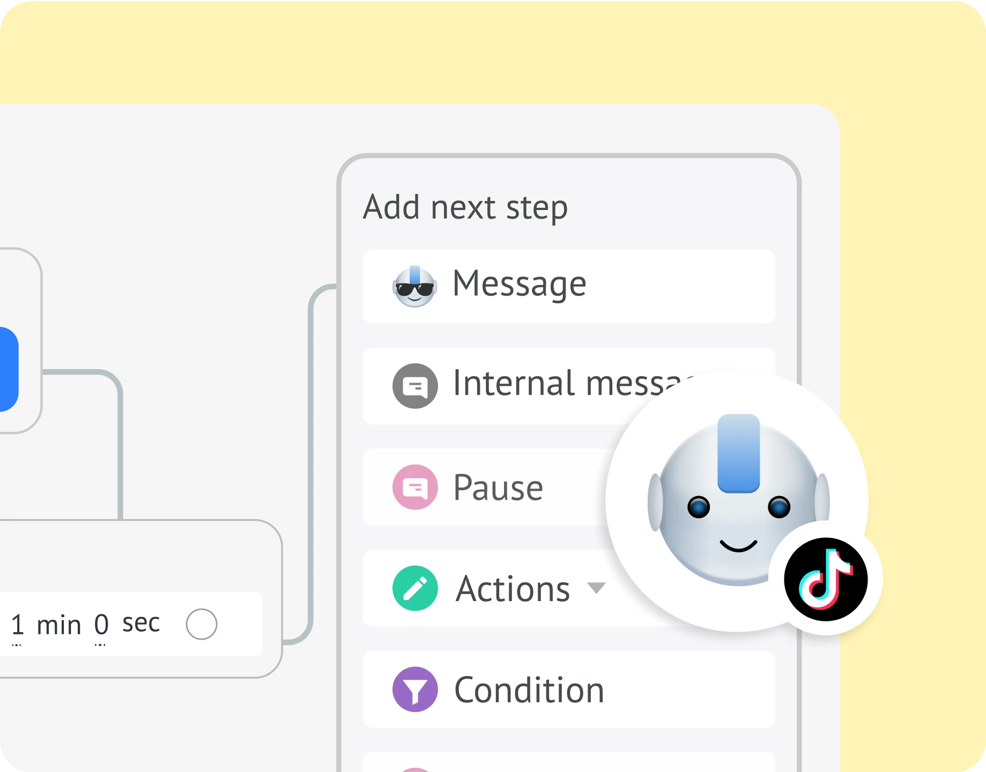Click the minutes value 1 in the timer
This screenshot has width=986, height=772.
[x=18, y=625]
